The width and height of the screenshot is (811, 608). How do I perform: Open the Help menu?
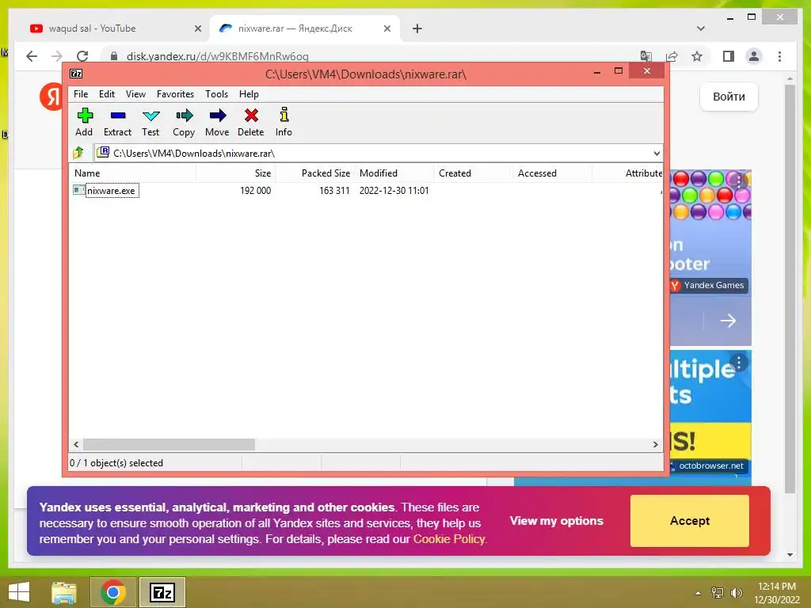click(249, 94)
